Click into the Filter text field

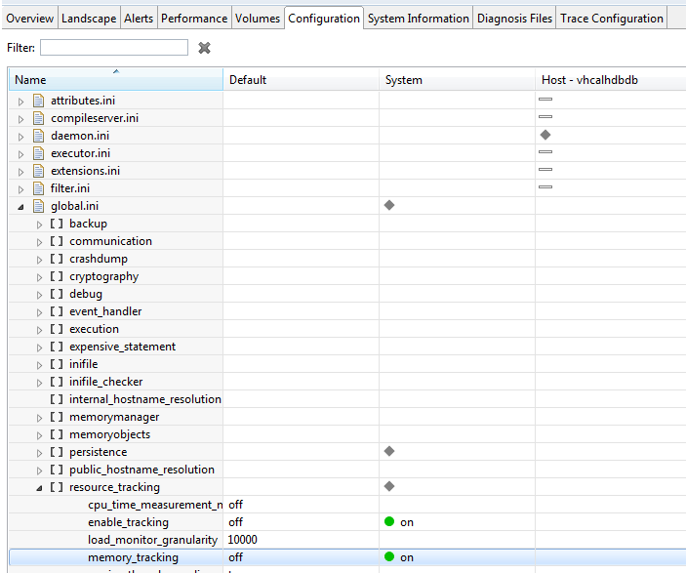tap(113, 48)
